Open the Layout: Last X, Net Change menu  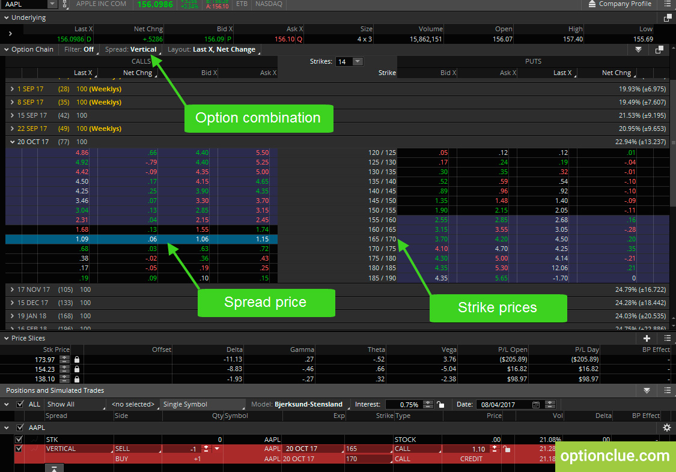(213, 49)
